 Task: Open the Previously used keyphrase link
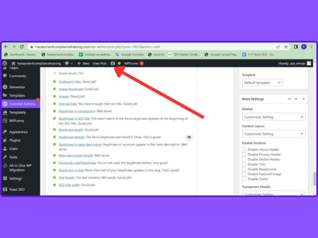coord(77,163)
